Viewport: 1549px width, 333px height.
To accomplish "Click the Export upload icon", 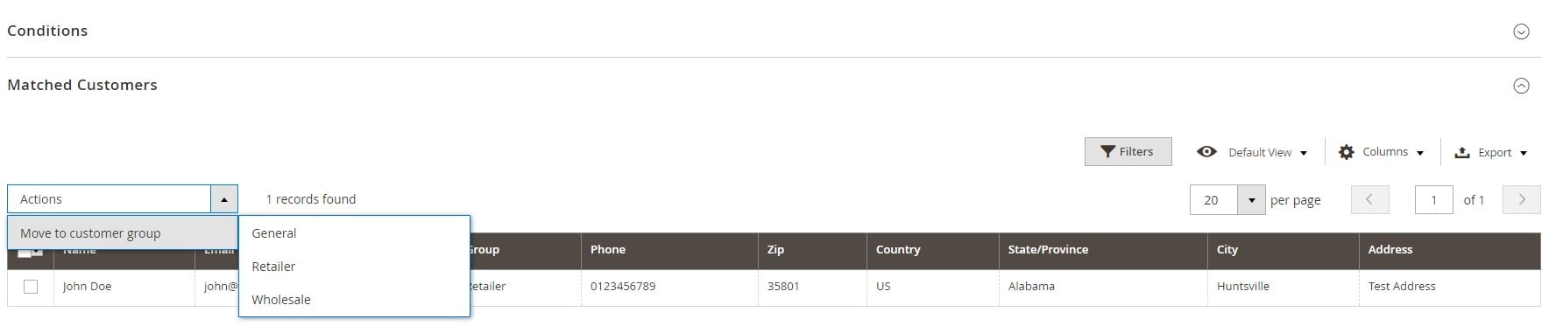I will pyautogui.click(x=1462, y=152).
